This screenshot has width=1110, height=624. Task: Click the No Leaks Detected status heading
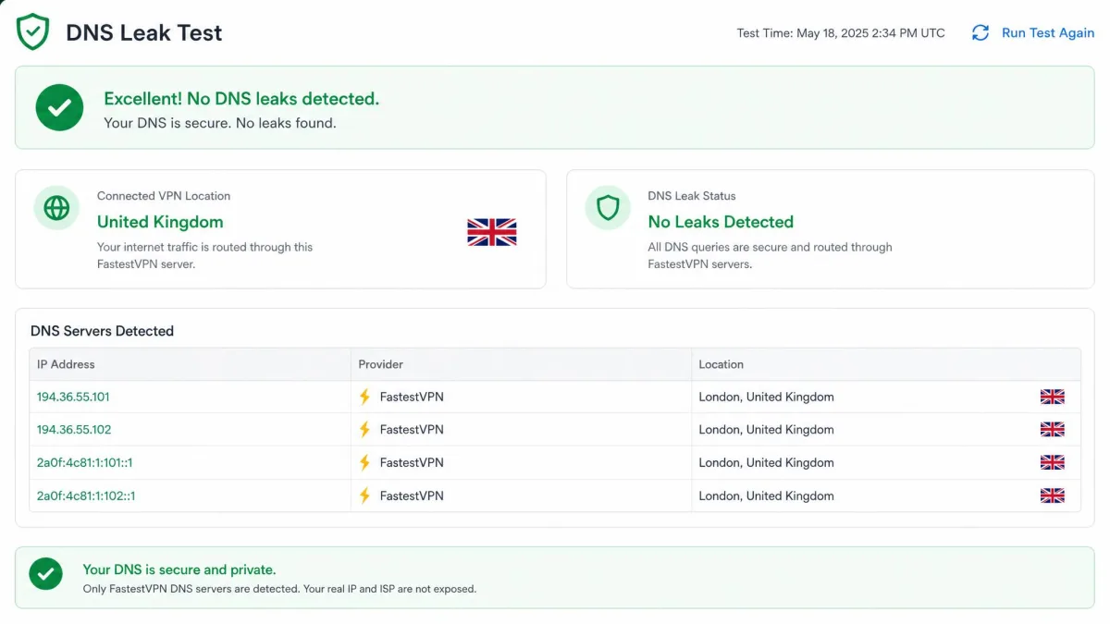point(721,222)
